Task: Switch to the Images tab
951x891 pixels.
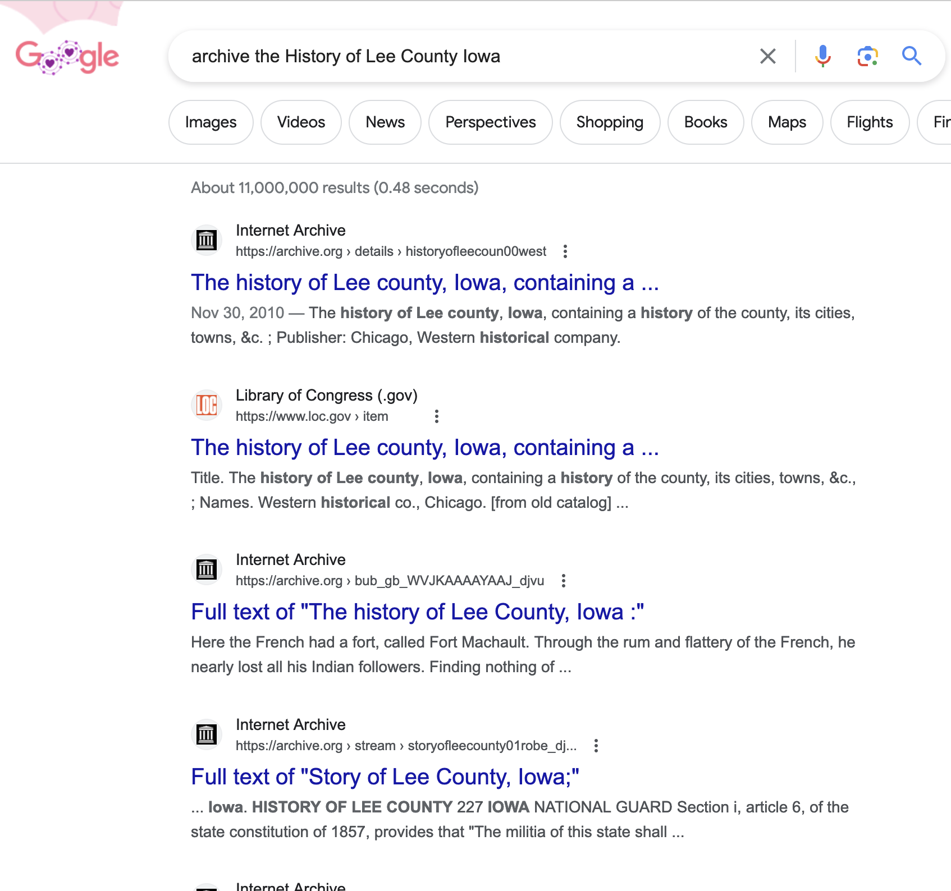Action: (211, 122)
